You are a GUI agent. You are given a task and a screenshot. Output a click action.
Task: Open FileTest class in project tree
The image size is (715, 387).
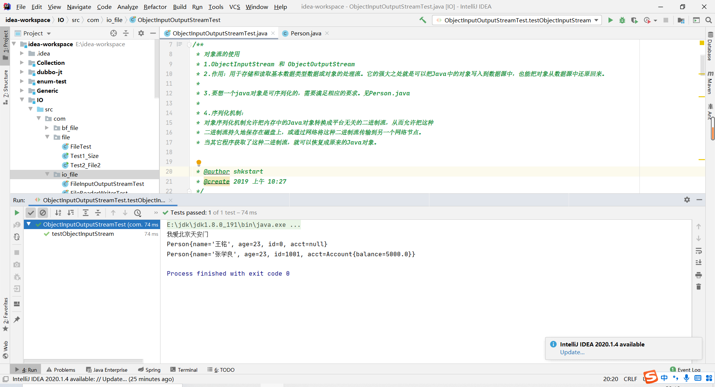pyautogui.click(x=81, y=146)
